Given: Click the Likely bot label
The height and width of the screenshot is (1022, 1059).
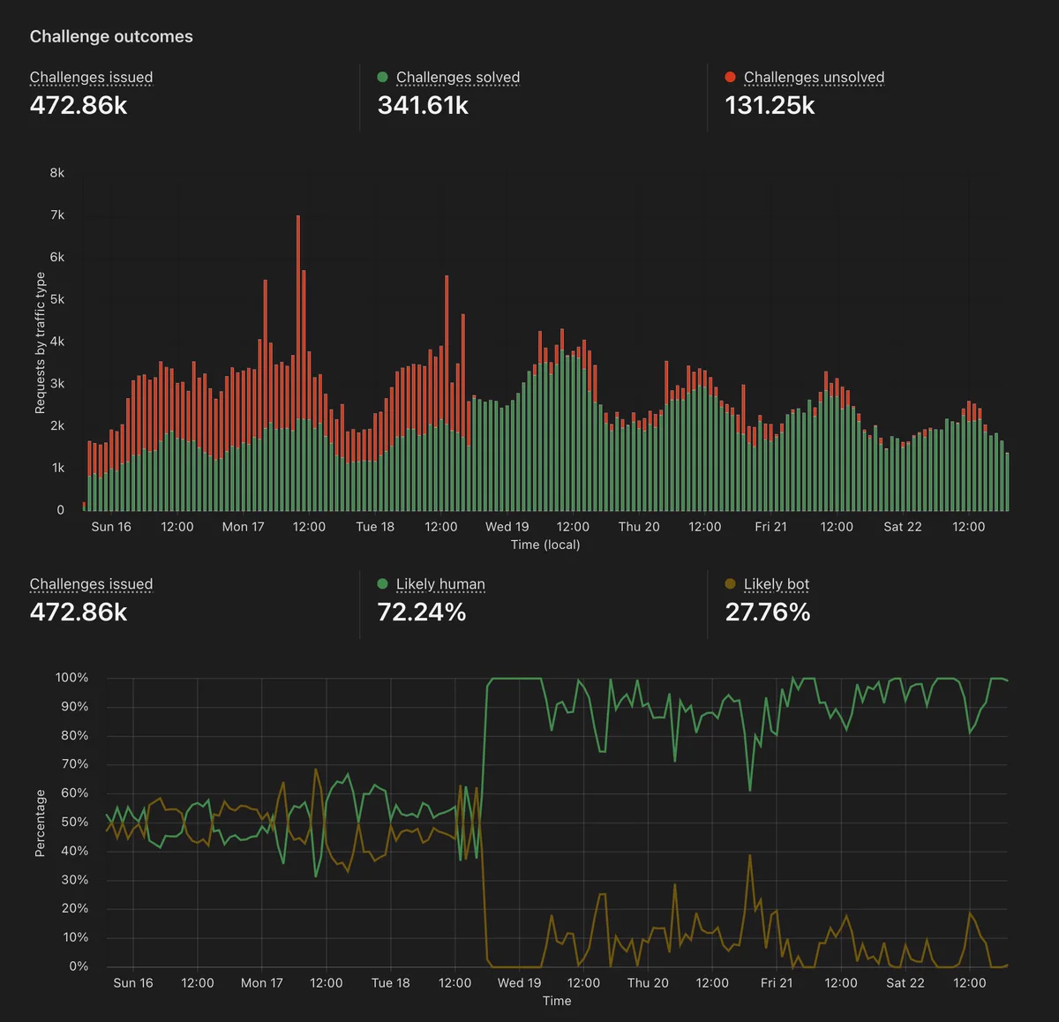Looking at the screenshot, I should 777,583.
